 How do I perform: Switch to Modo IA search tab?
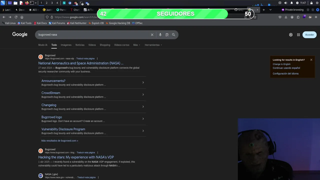tap(43, 45)
